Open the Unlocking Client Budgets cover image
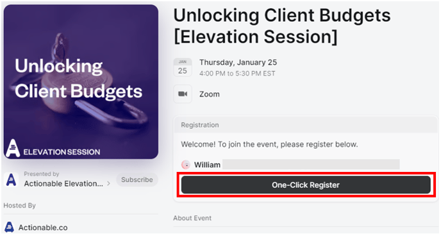 [x=81, y=81]
